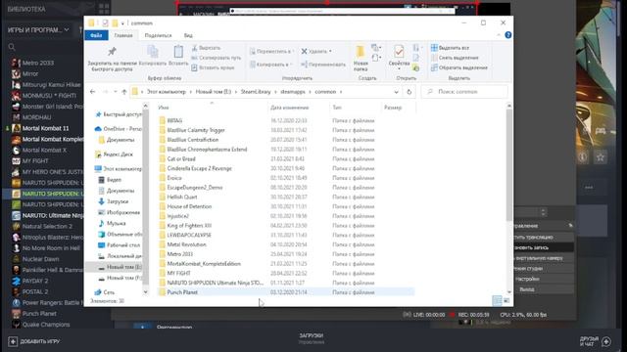Switch to details view layout icon

pos(497,300)
